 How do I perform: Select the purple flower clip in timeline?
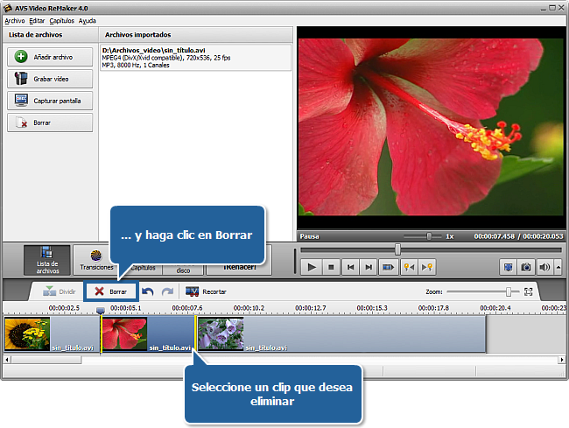tap(221, 334)
